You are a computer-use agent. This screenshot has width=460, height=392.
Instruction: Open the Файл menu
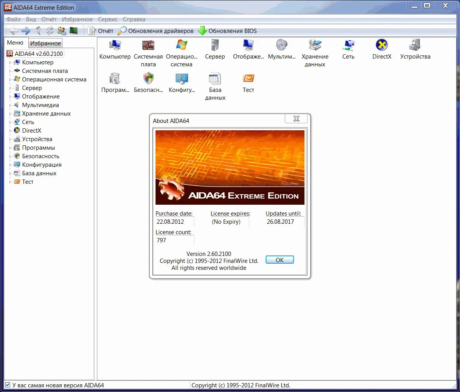[14, 19]
